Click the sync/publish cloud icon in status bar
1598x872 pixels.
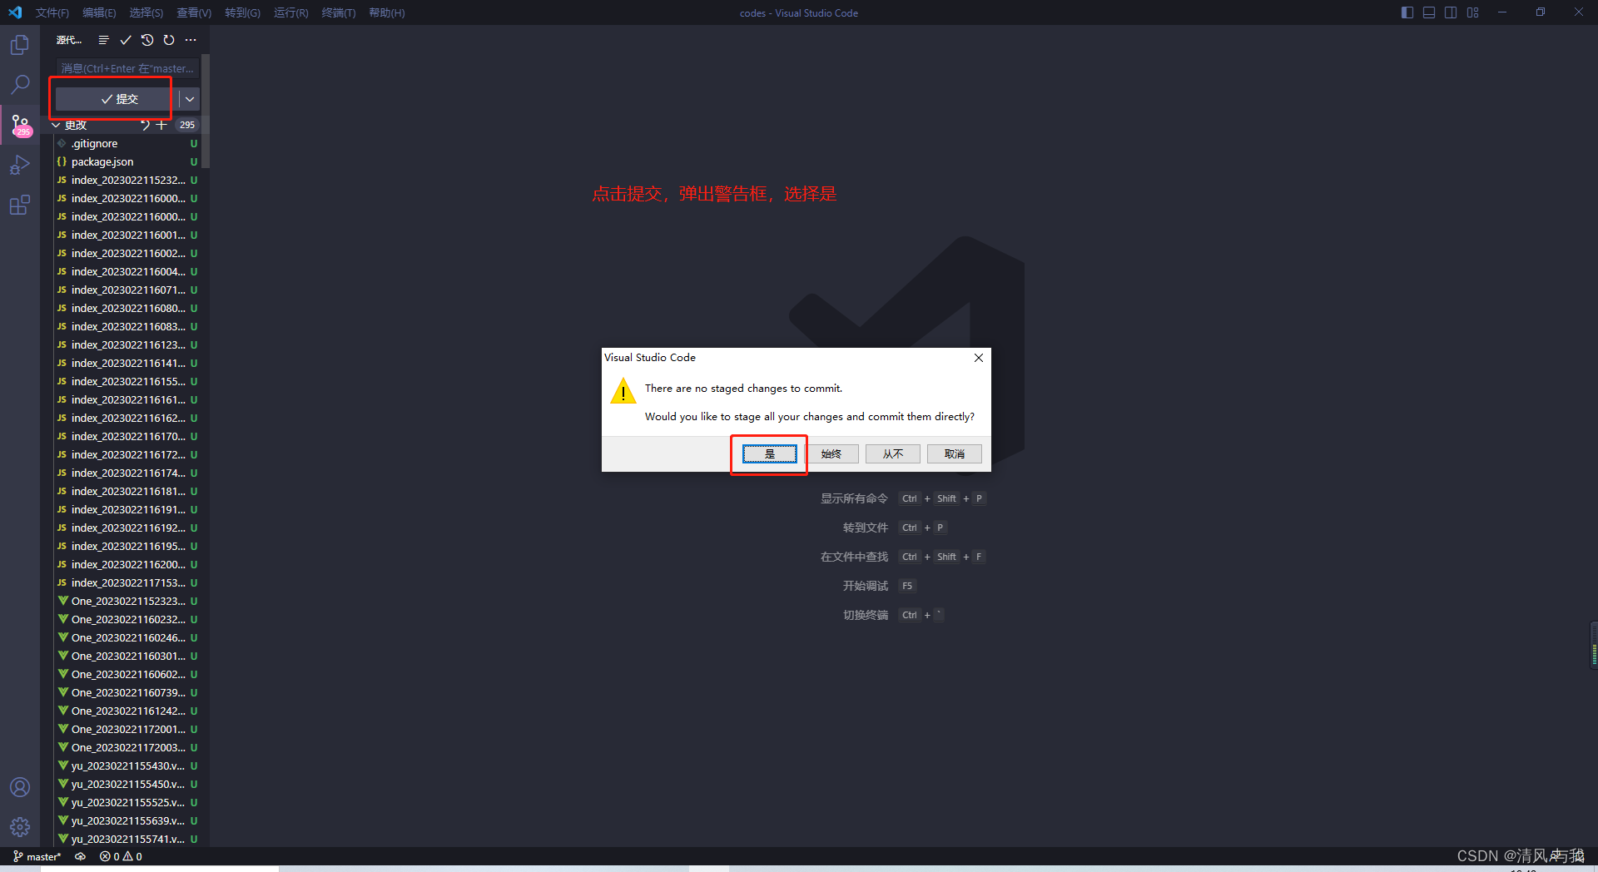(x=81, y=856)
